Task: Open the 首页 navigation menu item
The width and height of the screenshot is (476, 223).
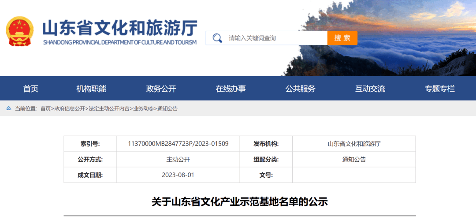Action: coord(31,89)
